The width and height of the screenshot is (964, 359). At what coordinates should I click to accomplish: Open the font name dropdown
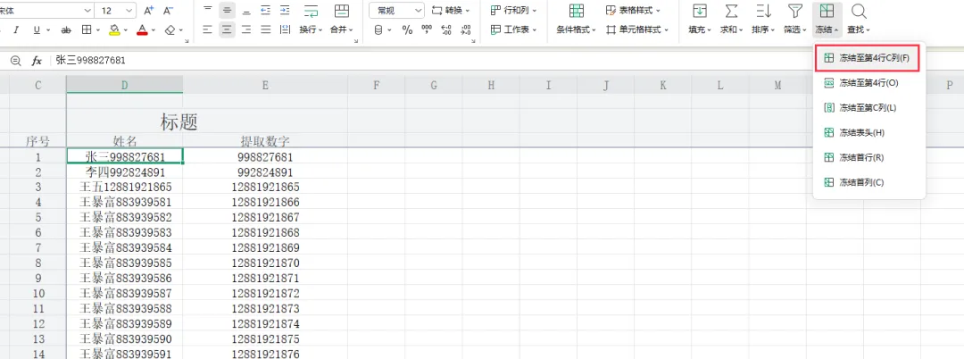(x=86, y=11)
